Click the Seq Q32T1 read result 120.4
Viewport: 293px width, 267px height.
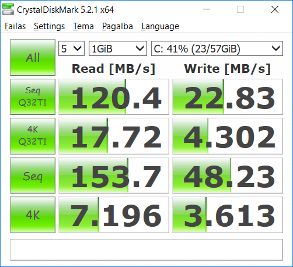(x=114, y=97)
